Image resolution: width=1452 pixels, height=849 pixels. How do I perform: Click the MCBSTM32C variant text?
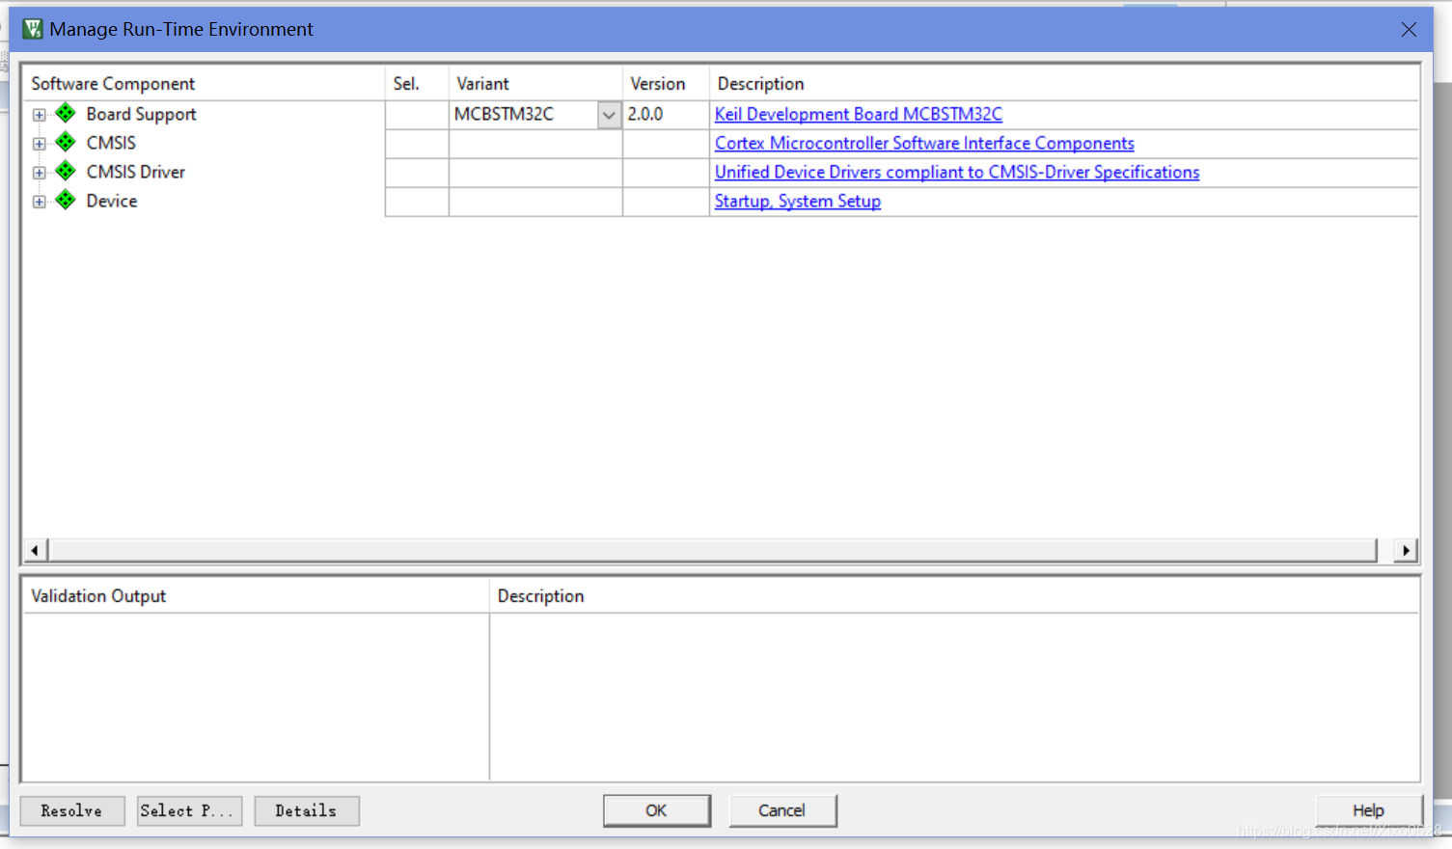click(505, 114)
